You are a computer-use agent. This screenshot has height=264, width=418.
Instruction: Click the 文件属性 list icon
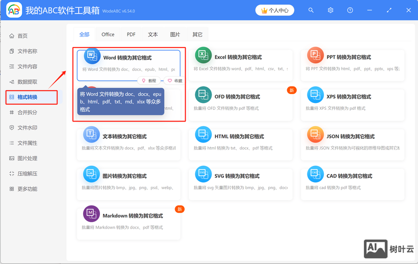[12, 143]
